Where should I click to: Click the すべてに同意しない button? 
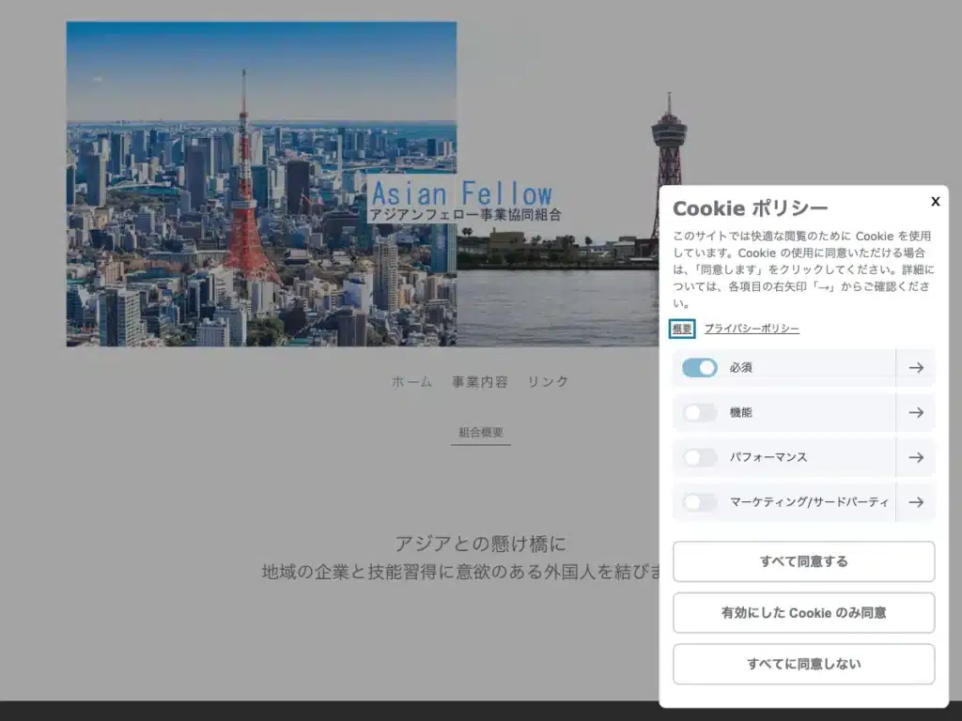coord(804,664)
